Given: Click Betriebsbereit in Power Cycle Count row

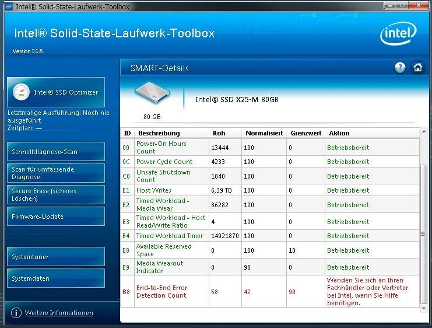Looking at the screenshot, I should (348, 162).
